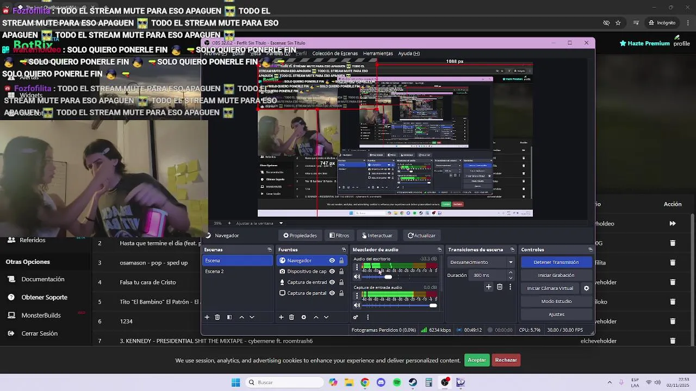
Task: Undock the Transiciones de escena panel
Action: (512, 250)
